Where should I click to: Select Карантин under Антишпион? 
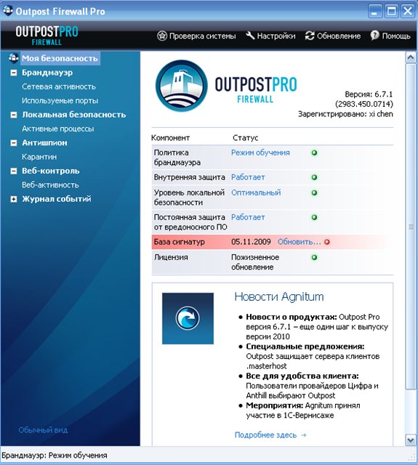pyautogui.click(x=39, y=157)
